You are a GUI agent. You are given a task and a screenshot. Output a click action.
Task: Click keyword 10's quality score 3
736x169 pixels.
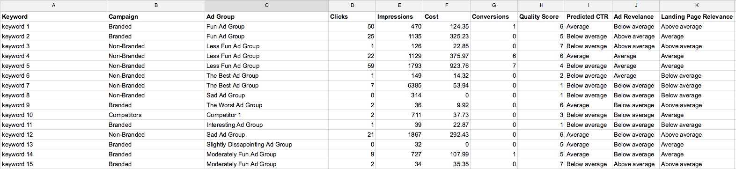[541, 115]
